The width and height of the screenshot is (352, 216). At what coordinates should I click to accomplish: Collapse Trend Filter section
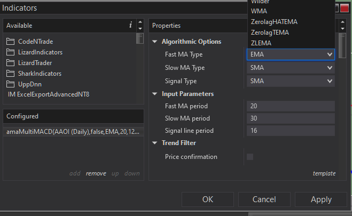tap(155, 143)
